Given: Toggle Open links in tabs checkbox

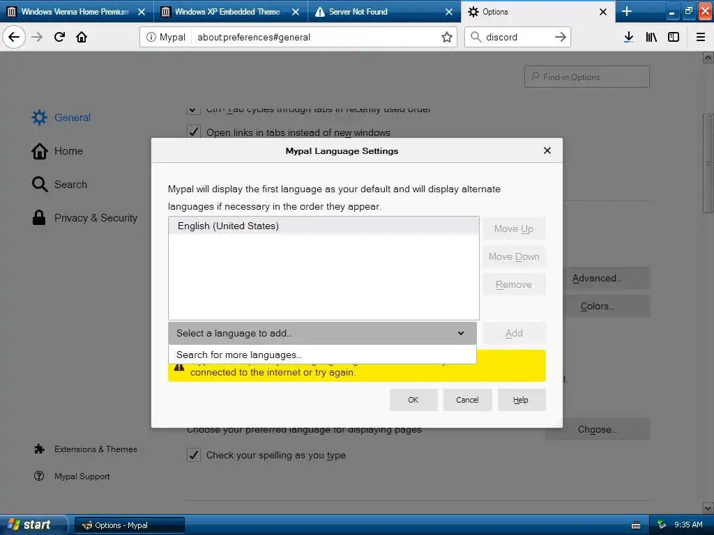Looking at the screenshot, I should click(194, 132).
